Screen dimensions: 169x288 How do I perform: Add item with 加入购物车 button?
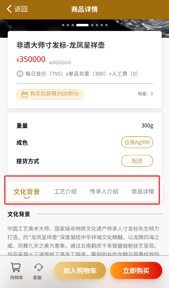point(80,270)
